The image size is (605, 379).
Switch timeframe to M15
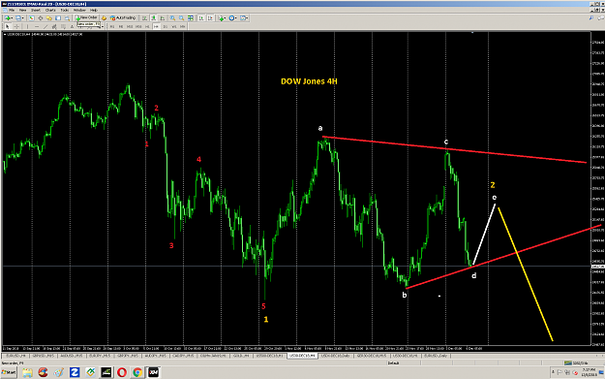point(130,26)
